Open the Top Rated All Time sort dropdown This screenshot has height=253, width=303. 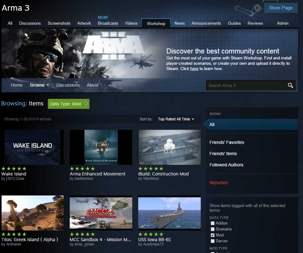(x=176, y=119)
